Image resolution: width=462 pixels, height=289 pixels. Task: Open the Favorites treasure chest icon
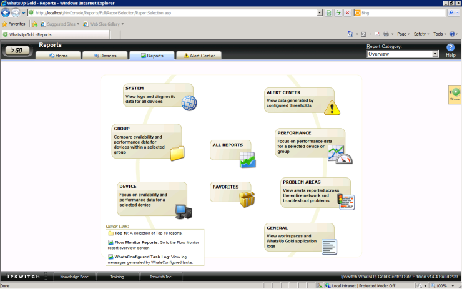click(247, 200)
